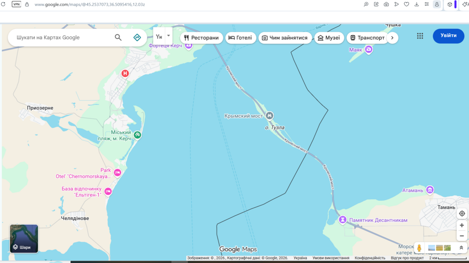Click the magnifier search icon in the Maps search box
The width and height of the screenshot is (469, 263).
coord(118,37)
